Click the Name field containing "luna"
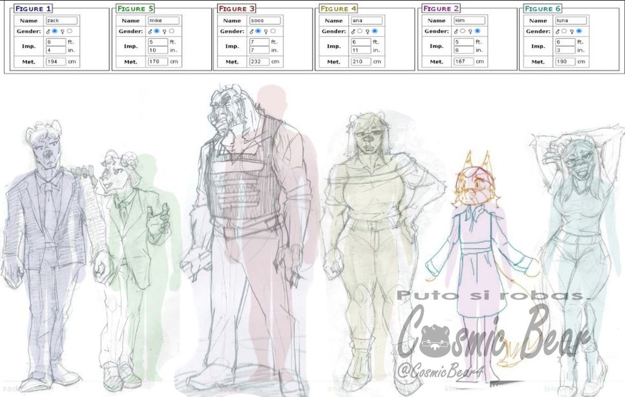625x397 pixels. pyautogui.click(x=571, y=20)
